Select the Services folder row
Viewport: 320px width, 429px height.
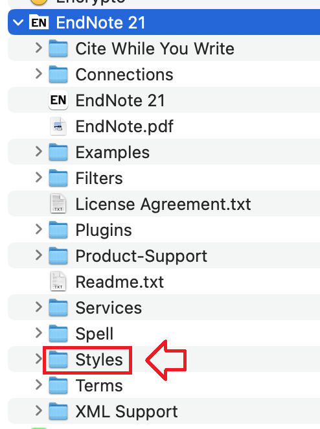[x=164, y=307]
